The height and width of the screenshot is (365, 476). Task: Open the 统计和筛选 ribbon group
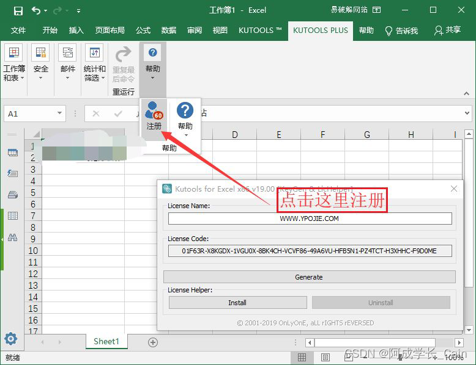pyautogui.click(x=94, y=64)
